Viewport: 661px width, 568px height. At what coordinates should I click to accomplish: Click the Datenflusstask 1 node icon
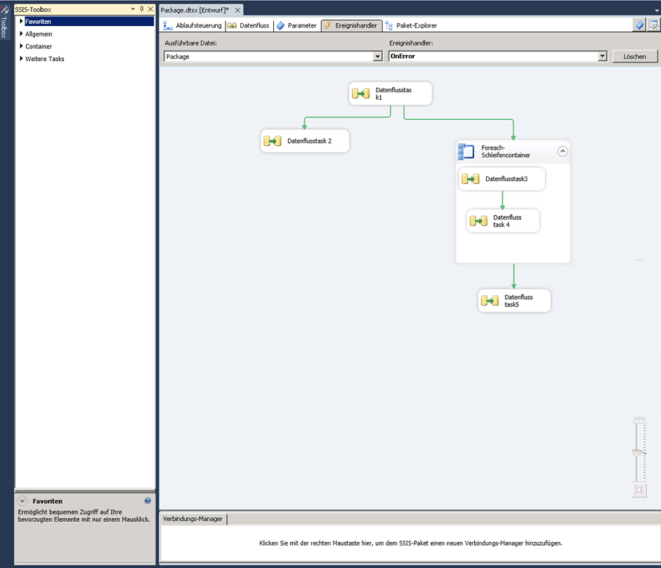(x=361, y=94)
